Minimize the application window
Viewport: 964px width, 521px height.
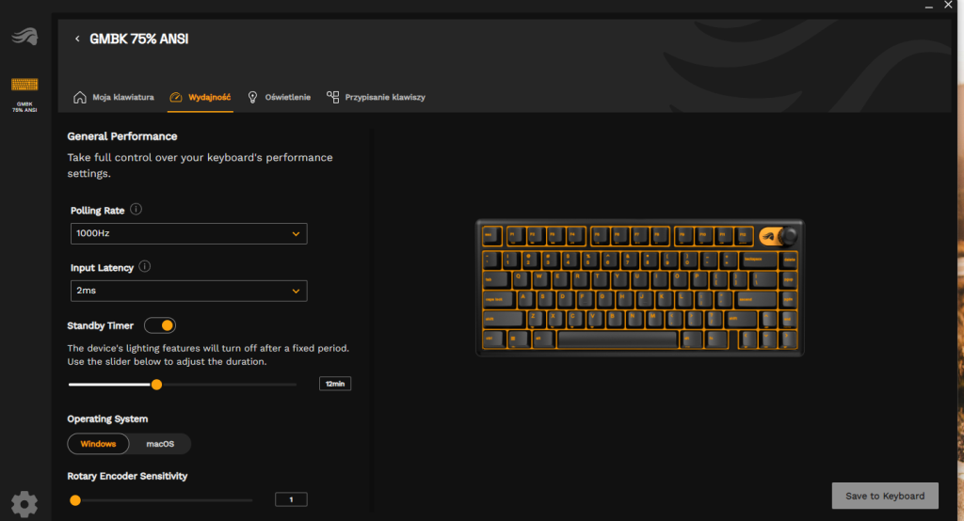(929, 6)
